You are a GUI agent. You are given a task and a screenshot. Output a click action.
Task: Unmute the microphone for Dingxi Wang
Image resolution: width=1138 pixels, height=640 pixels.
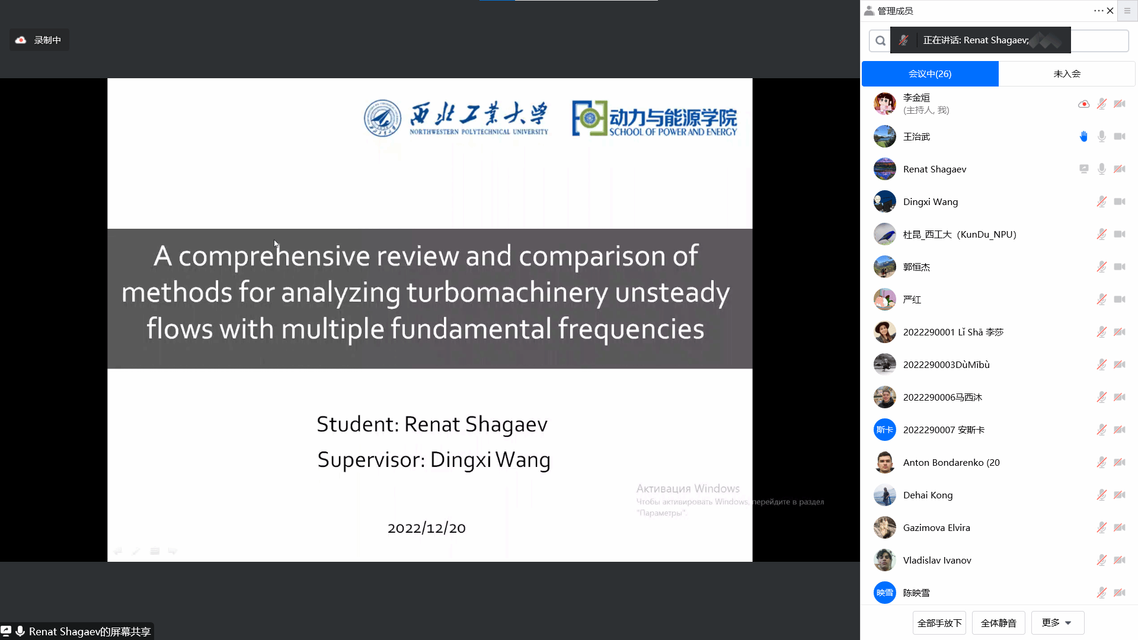pyautogui.click(x=1101, y=202)
